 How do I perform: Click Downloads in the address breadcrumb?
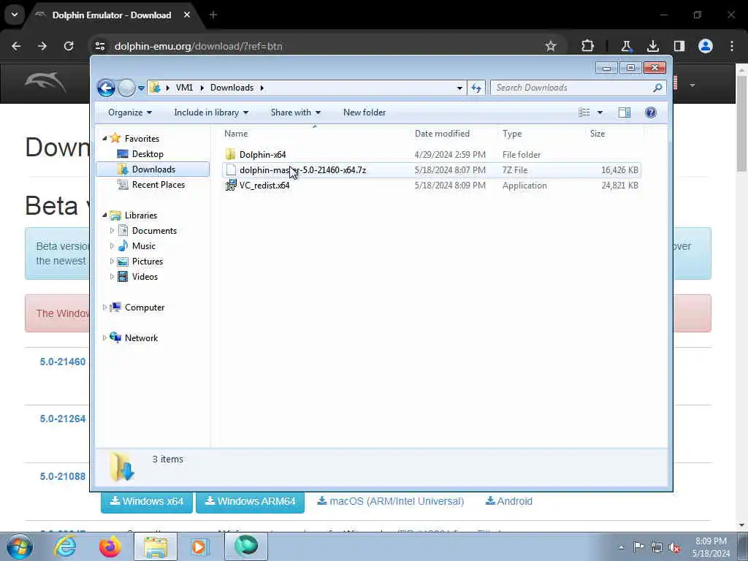pos(232,88)
